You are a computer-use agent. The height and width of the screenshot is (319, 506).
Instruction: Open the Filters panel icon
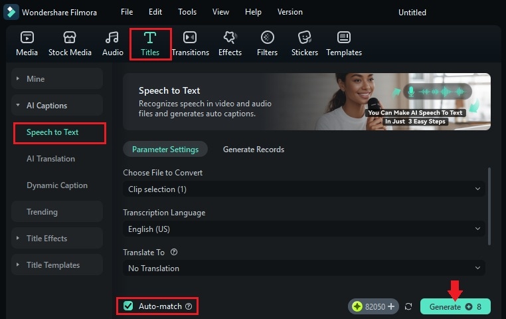click(x=267, y=37)
